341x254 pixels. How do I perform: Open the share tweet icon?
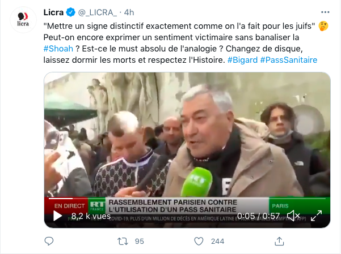point(279,241)
